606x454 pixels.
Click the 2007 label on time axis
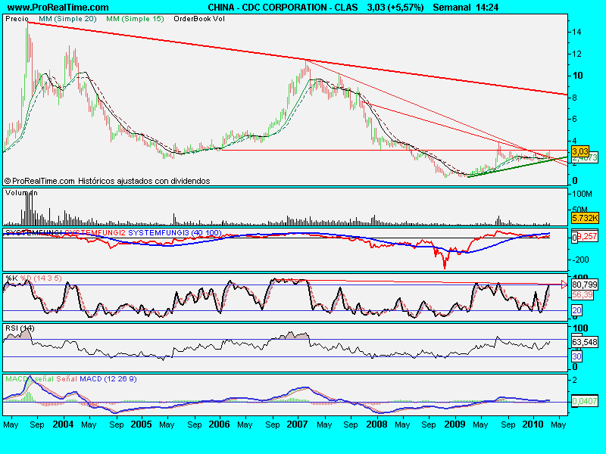297,424
